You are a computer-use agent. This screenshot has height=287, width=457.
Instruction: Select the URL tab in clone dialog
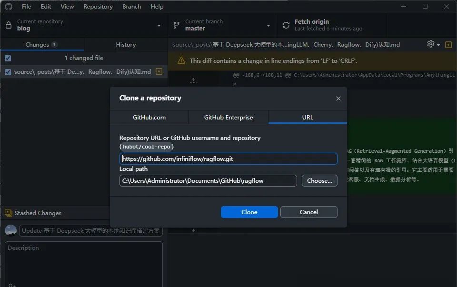pyautogui.click(x=308, y=117)
